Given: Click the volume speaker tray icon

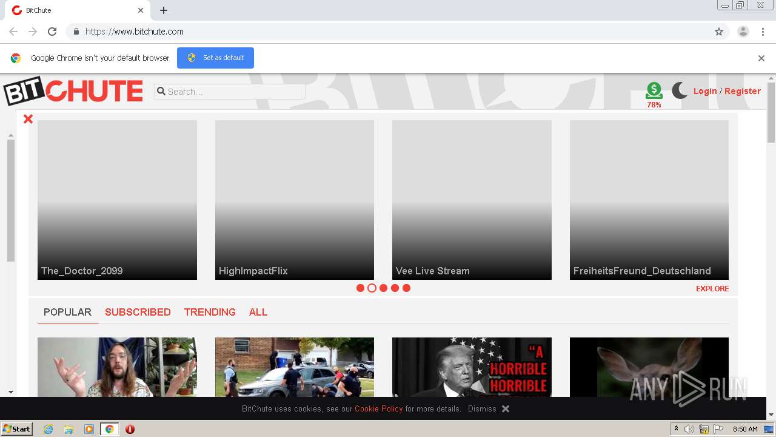Looking at the screenshot, I should [689, 429].
